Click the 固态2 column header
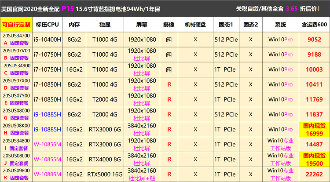This screenshot has height=182, width=330. click(251, 25)
